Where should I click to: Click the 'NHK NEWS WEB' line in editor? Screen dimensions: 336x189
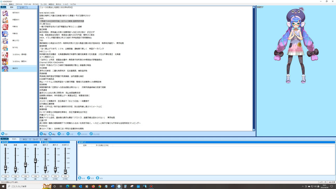[47, 13]
